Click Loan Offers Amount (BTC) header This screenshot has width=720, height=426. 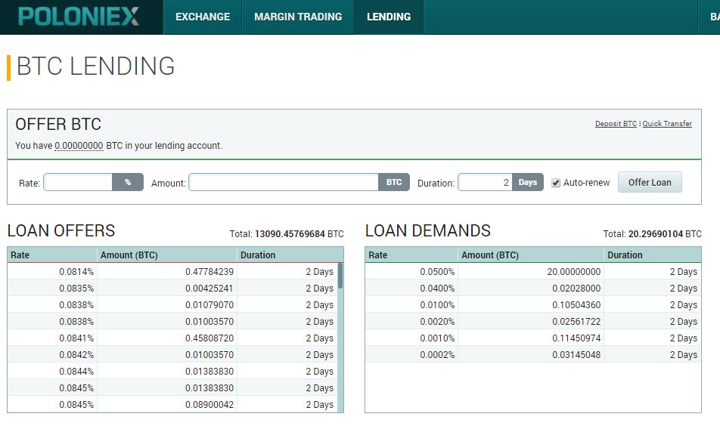(x=167, y=255)
